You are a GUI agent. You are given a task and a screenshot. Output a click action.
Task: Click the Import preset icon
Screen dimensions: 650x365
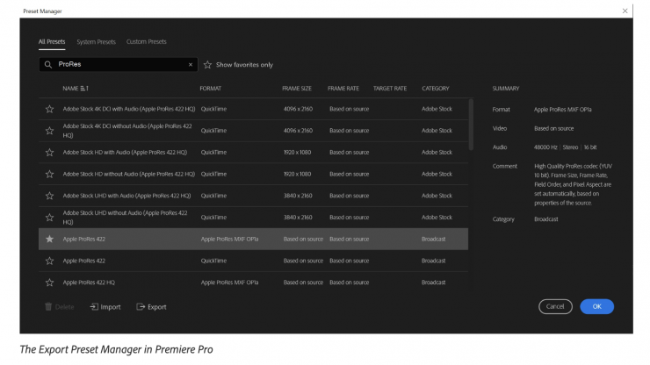94,307
